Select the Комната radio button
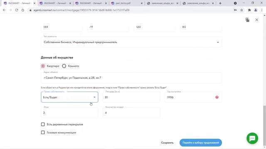This screenshot has width=266, height=149. [64, 66]
